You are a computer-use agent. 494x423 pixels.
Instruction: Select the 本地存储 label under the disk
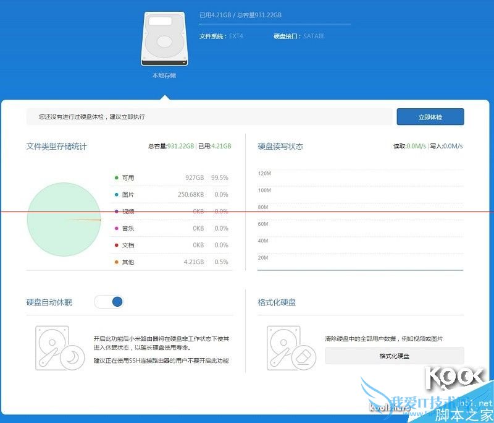pyautogui.click(x=164, y=75)
